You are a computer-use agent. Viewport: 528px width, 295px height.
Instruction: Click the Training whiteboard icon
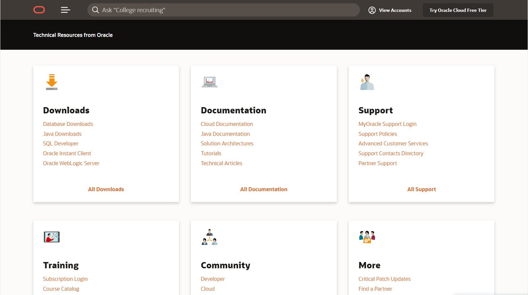(x=52, y=237)
